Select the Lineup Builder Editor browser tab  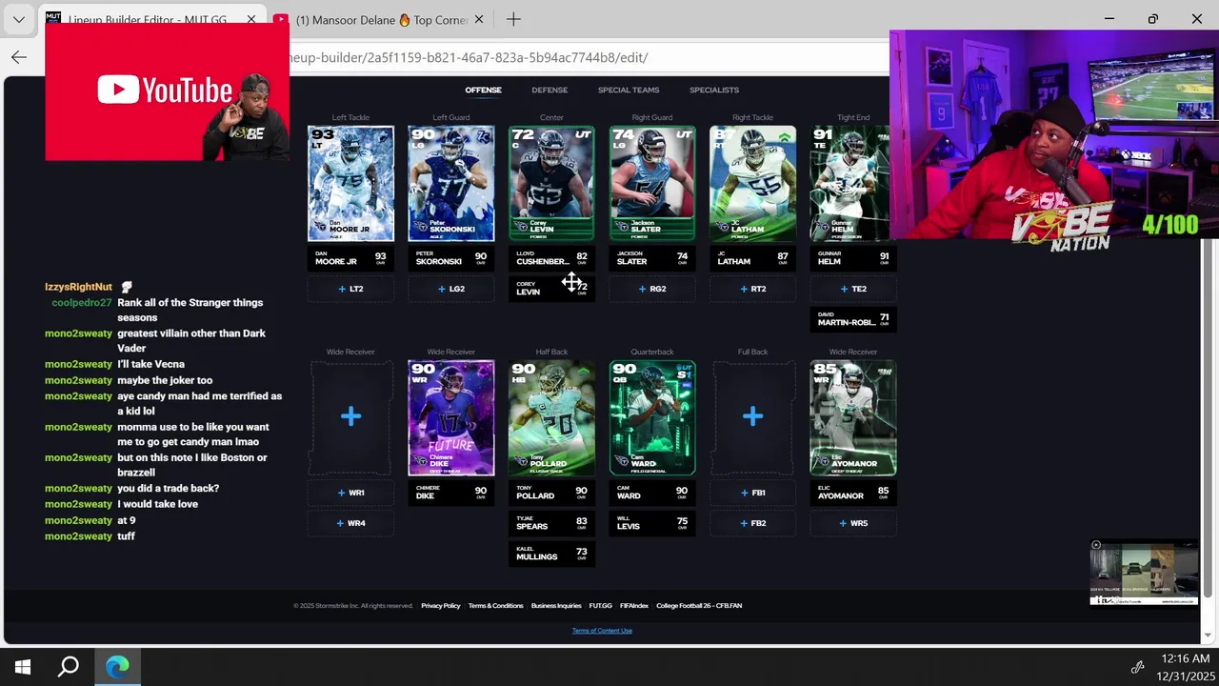[152, 19]
